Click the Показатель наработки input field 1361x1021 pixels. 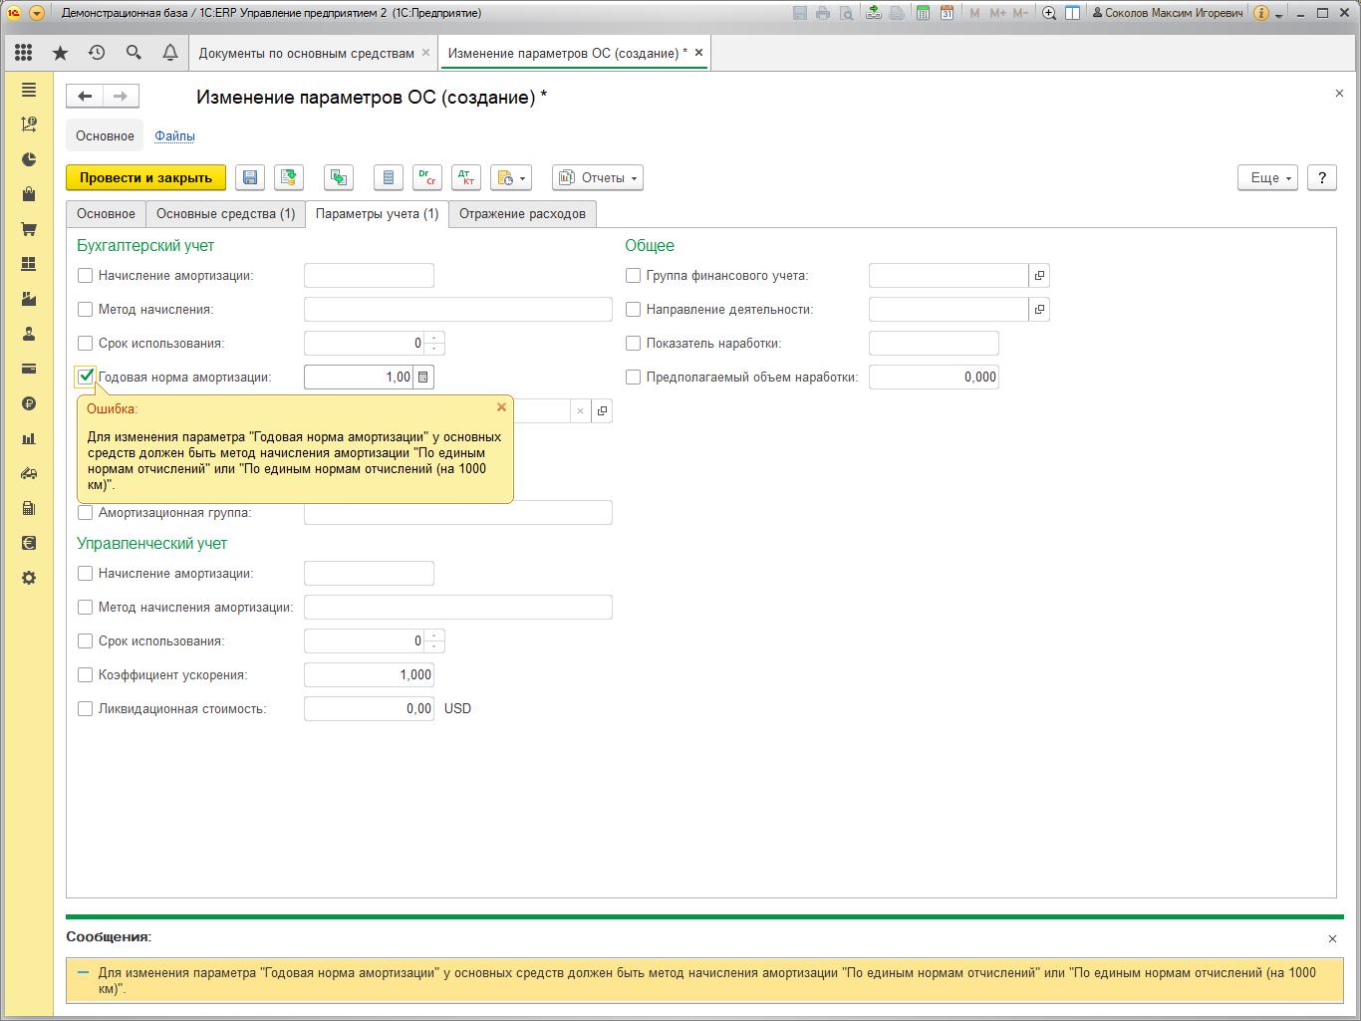point(934,344)
